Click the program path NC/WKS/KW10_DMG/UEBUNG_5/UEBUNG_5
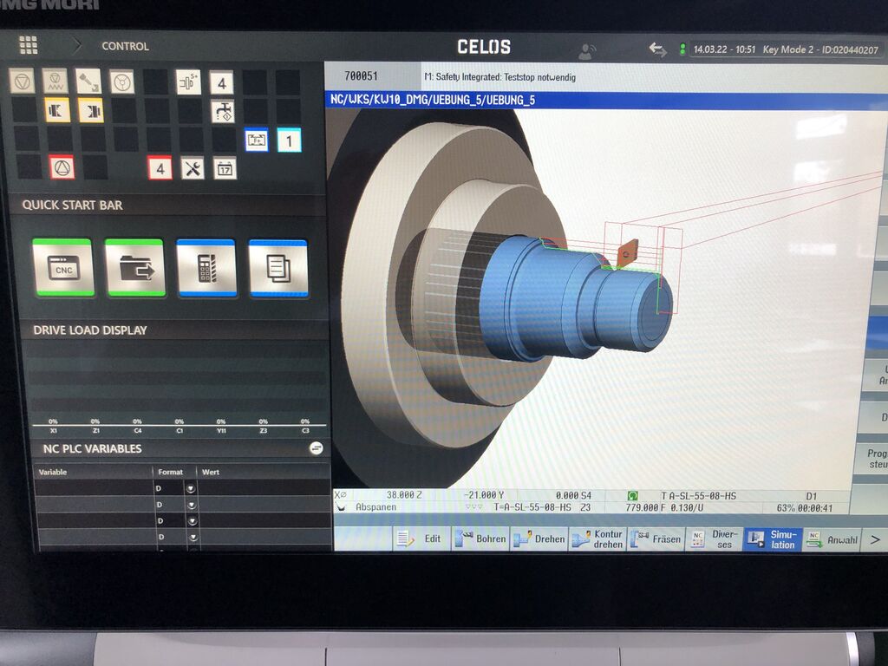888x666 pixels. [433, 101]
